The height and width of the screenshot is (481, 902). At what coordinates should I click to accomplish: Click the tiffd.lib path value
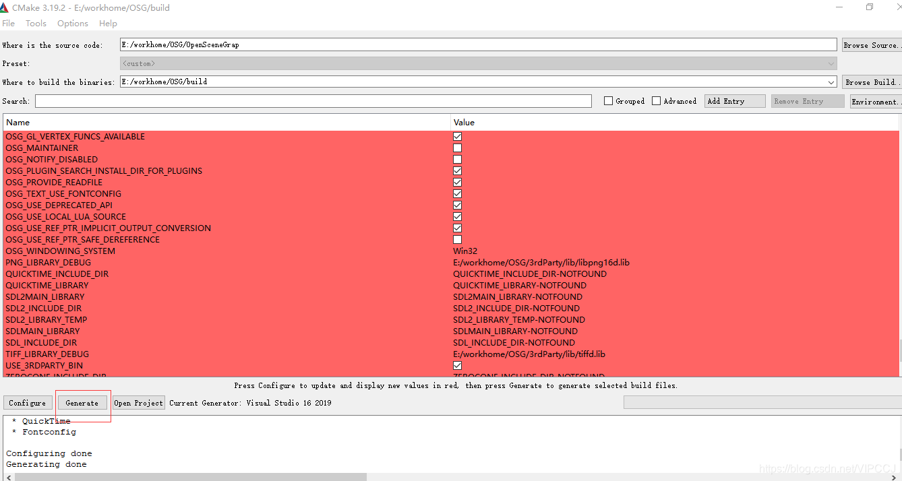[x=529, y=354]
